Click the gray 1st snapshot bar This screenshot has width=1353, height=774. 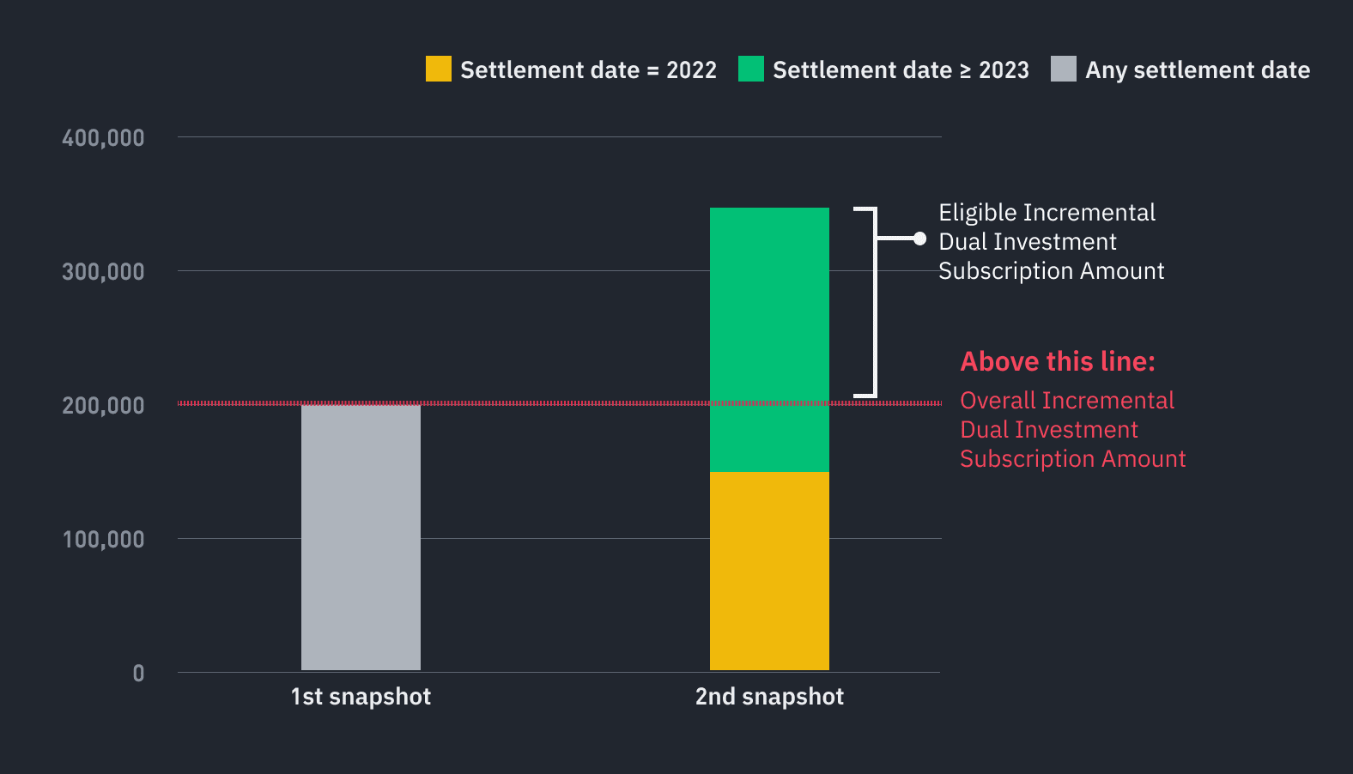coord(361,537)
